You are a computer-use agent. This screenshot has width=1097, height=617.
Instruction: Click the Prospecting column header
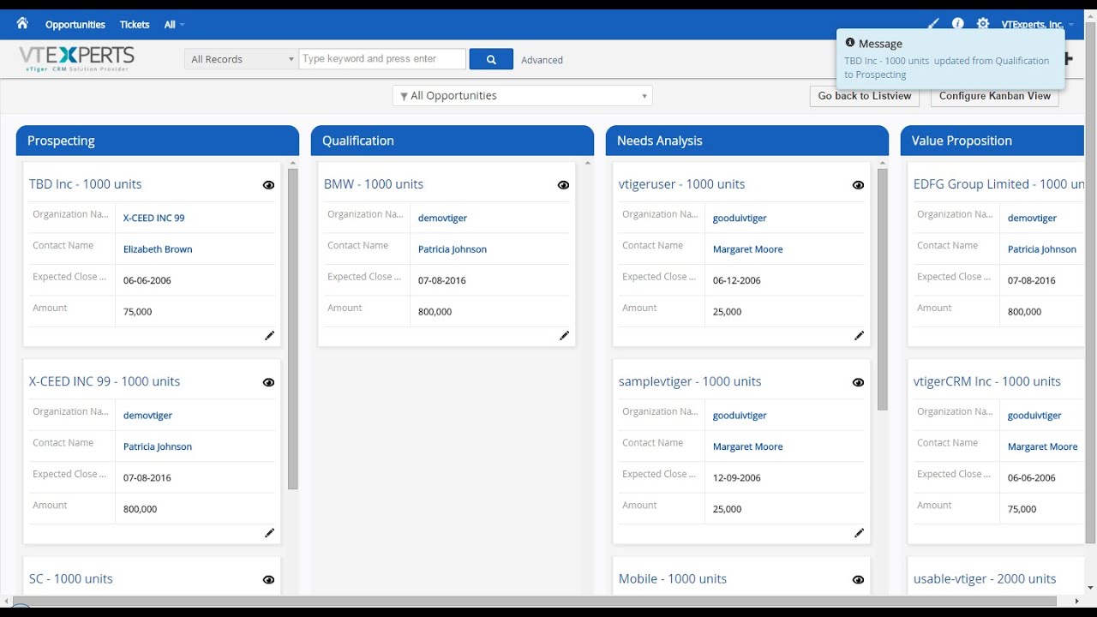[x=158, y=141]
